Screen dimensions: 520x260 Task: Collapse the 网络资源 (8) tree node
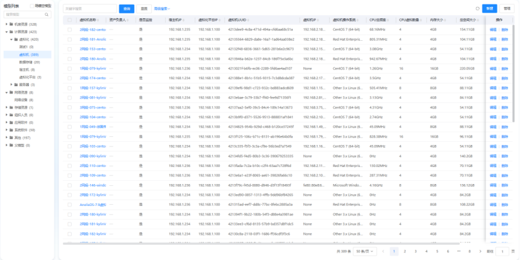7,92
